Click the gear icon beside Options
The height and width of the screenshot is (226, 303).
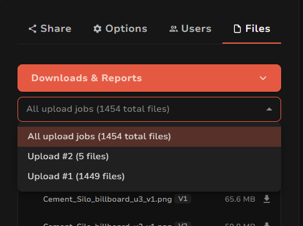coord(97,29)
